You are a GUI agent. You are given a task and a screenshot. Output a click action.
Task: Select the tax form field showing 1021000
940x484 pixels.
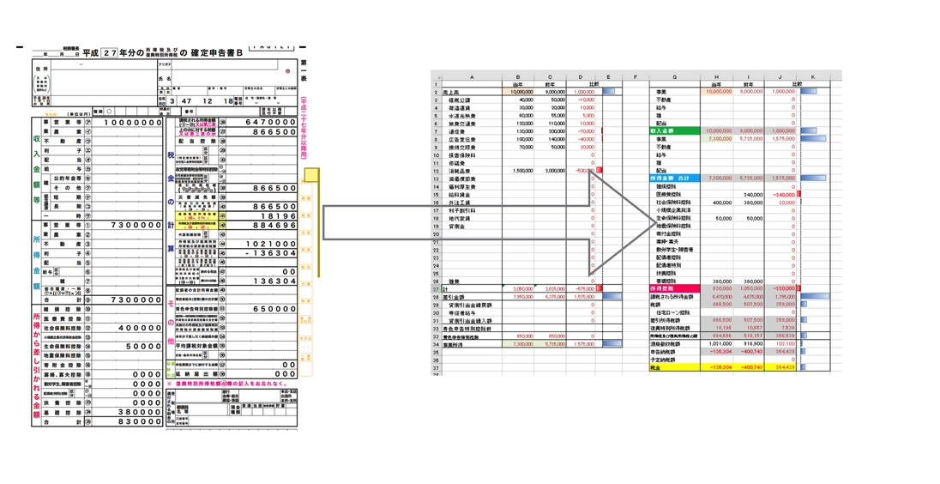click(262, 244)
